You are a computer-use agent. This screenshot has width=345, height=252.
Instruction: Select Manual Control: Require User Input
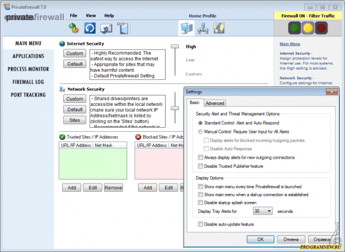coord(200,132)
